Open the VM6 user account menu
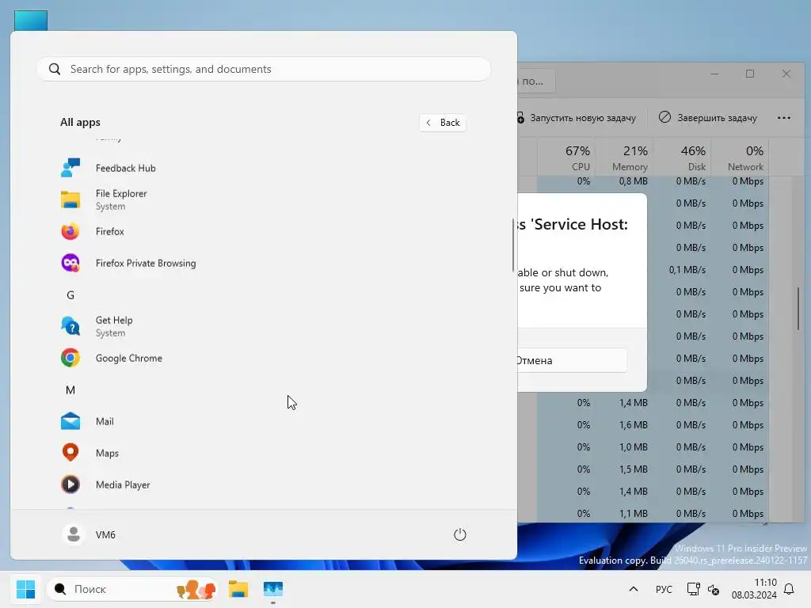811x608 pixels. click(x=89, y=534)
